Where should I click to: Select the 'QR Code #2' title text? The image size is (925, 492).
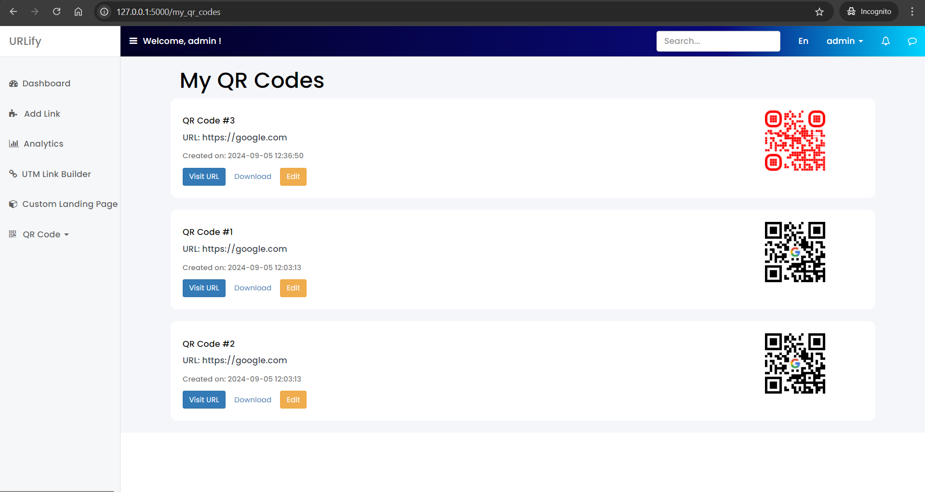point(209,344)
